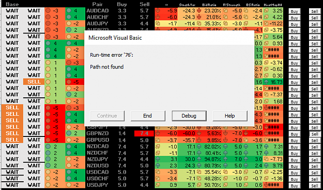Click the red down arrow beside -5.9 in AUDCAD row
The height and width of the screenshot is (190, 323).
point(158,10)
